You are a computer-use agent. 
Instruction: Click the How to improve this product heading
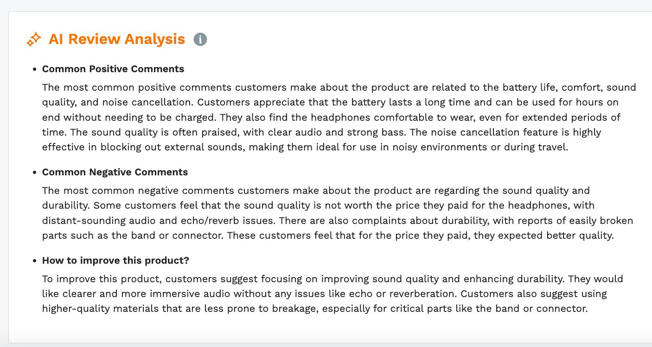(116, 260)
